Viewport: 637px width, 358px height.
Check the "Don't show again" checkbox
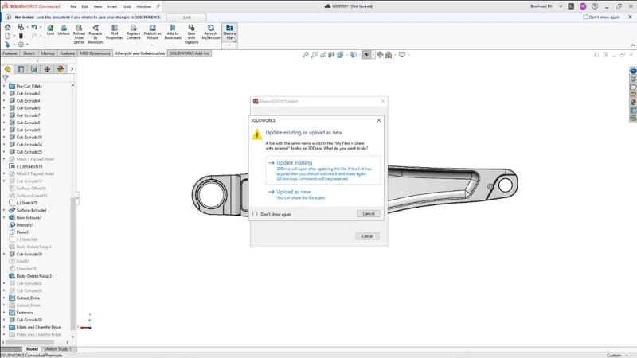coord(255,214)
